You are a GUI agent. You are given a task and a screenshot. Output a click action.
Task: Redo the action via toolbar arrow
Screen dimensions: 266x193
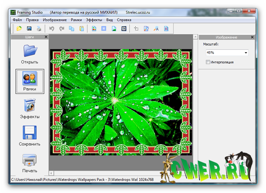(62, 28)
